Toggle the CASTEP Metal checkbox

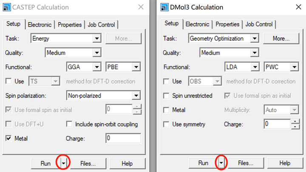pyautogui.click(x=8, y=138)
